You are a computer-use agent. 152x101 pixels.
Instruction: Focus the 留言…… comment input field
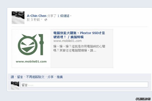84,85
